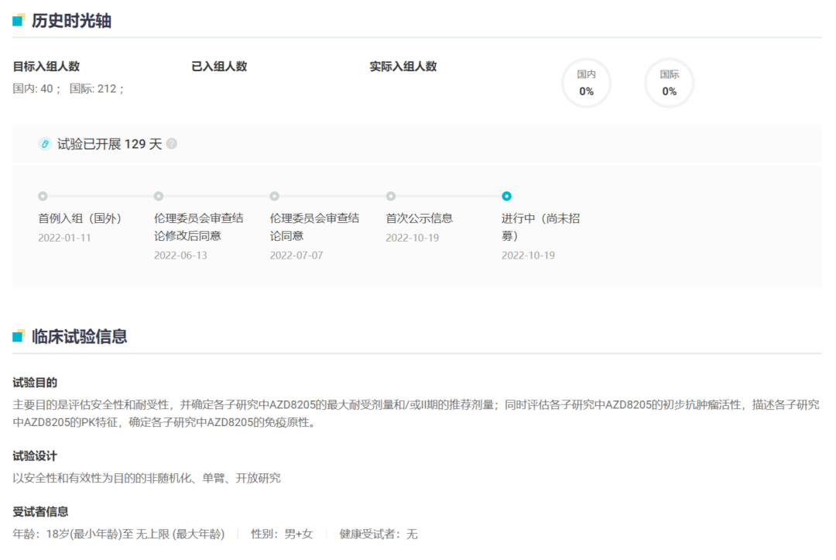Image resolution: width=836 pixels, height=560 pixels.
Task: Click the 已入组人数 label
Action: 219,67
